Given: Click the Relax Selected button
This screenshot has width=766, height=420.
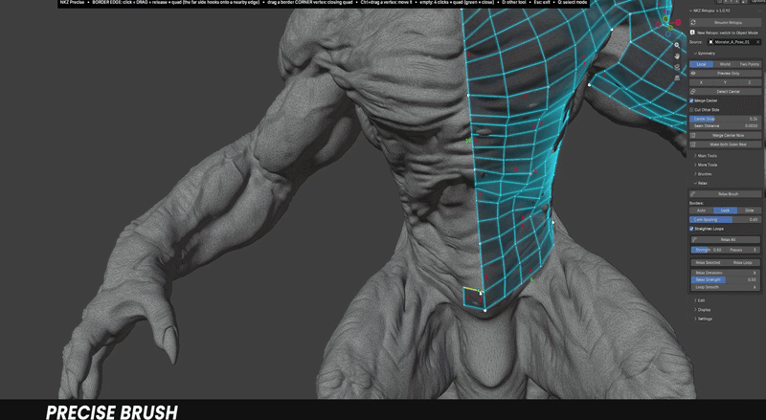Looking at the screenshot, I should 708,263.
